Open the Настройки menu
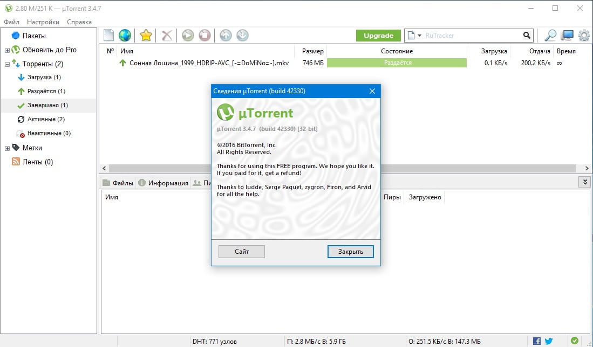 tap(43, 22)
